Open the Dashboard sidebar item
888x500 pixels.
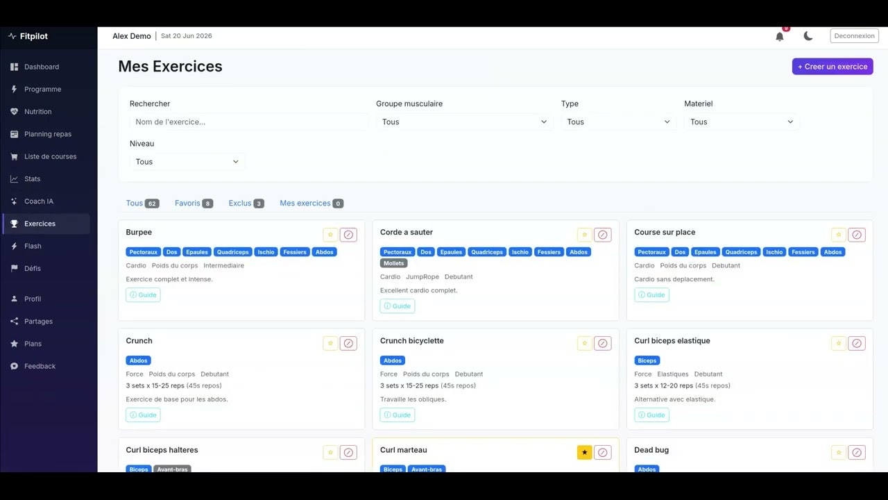(x=46, y=67)
